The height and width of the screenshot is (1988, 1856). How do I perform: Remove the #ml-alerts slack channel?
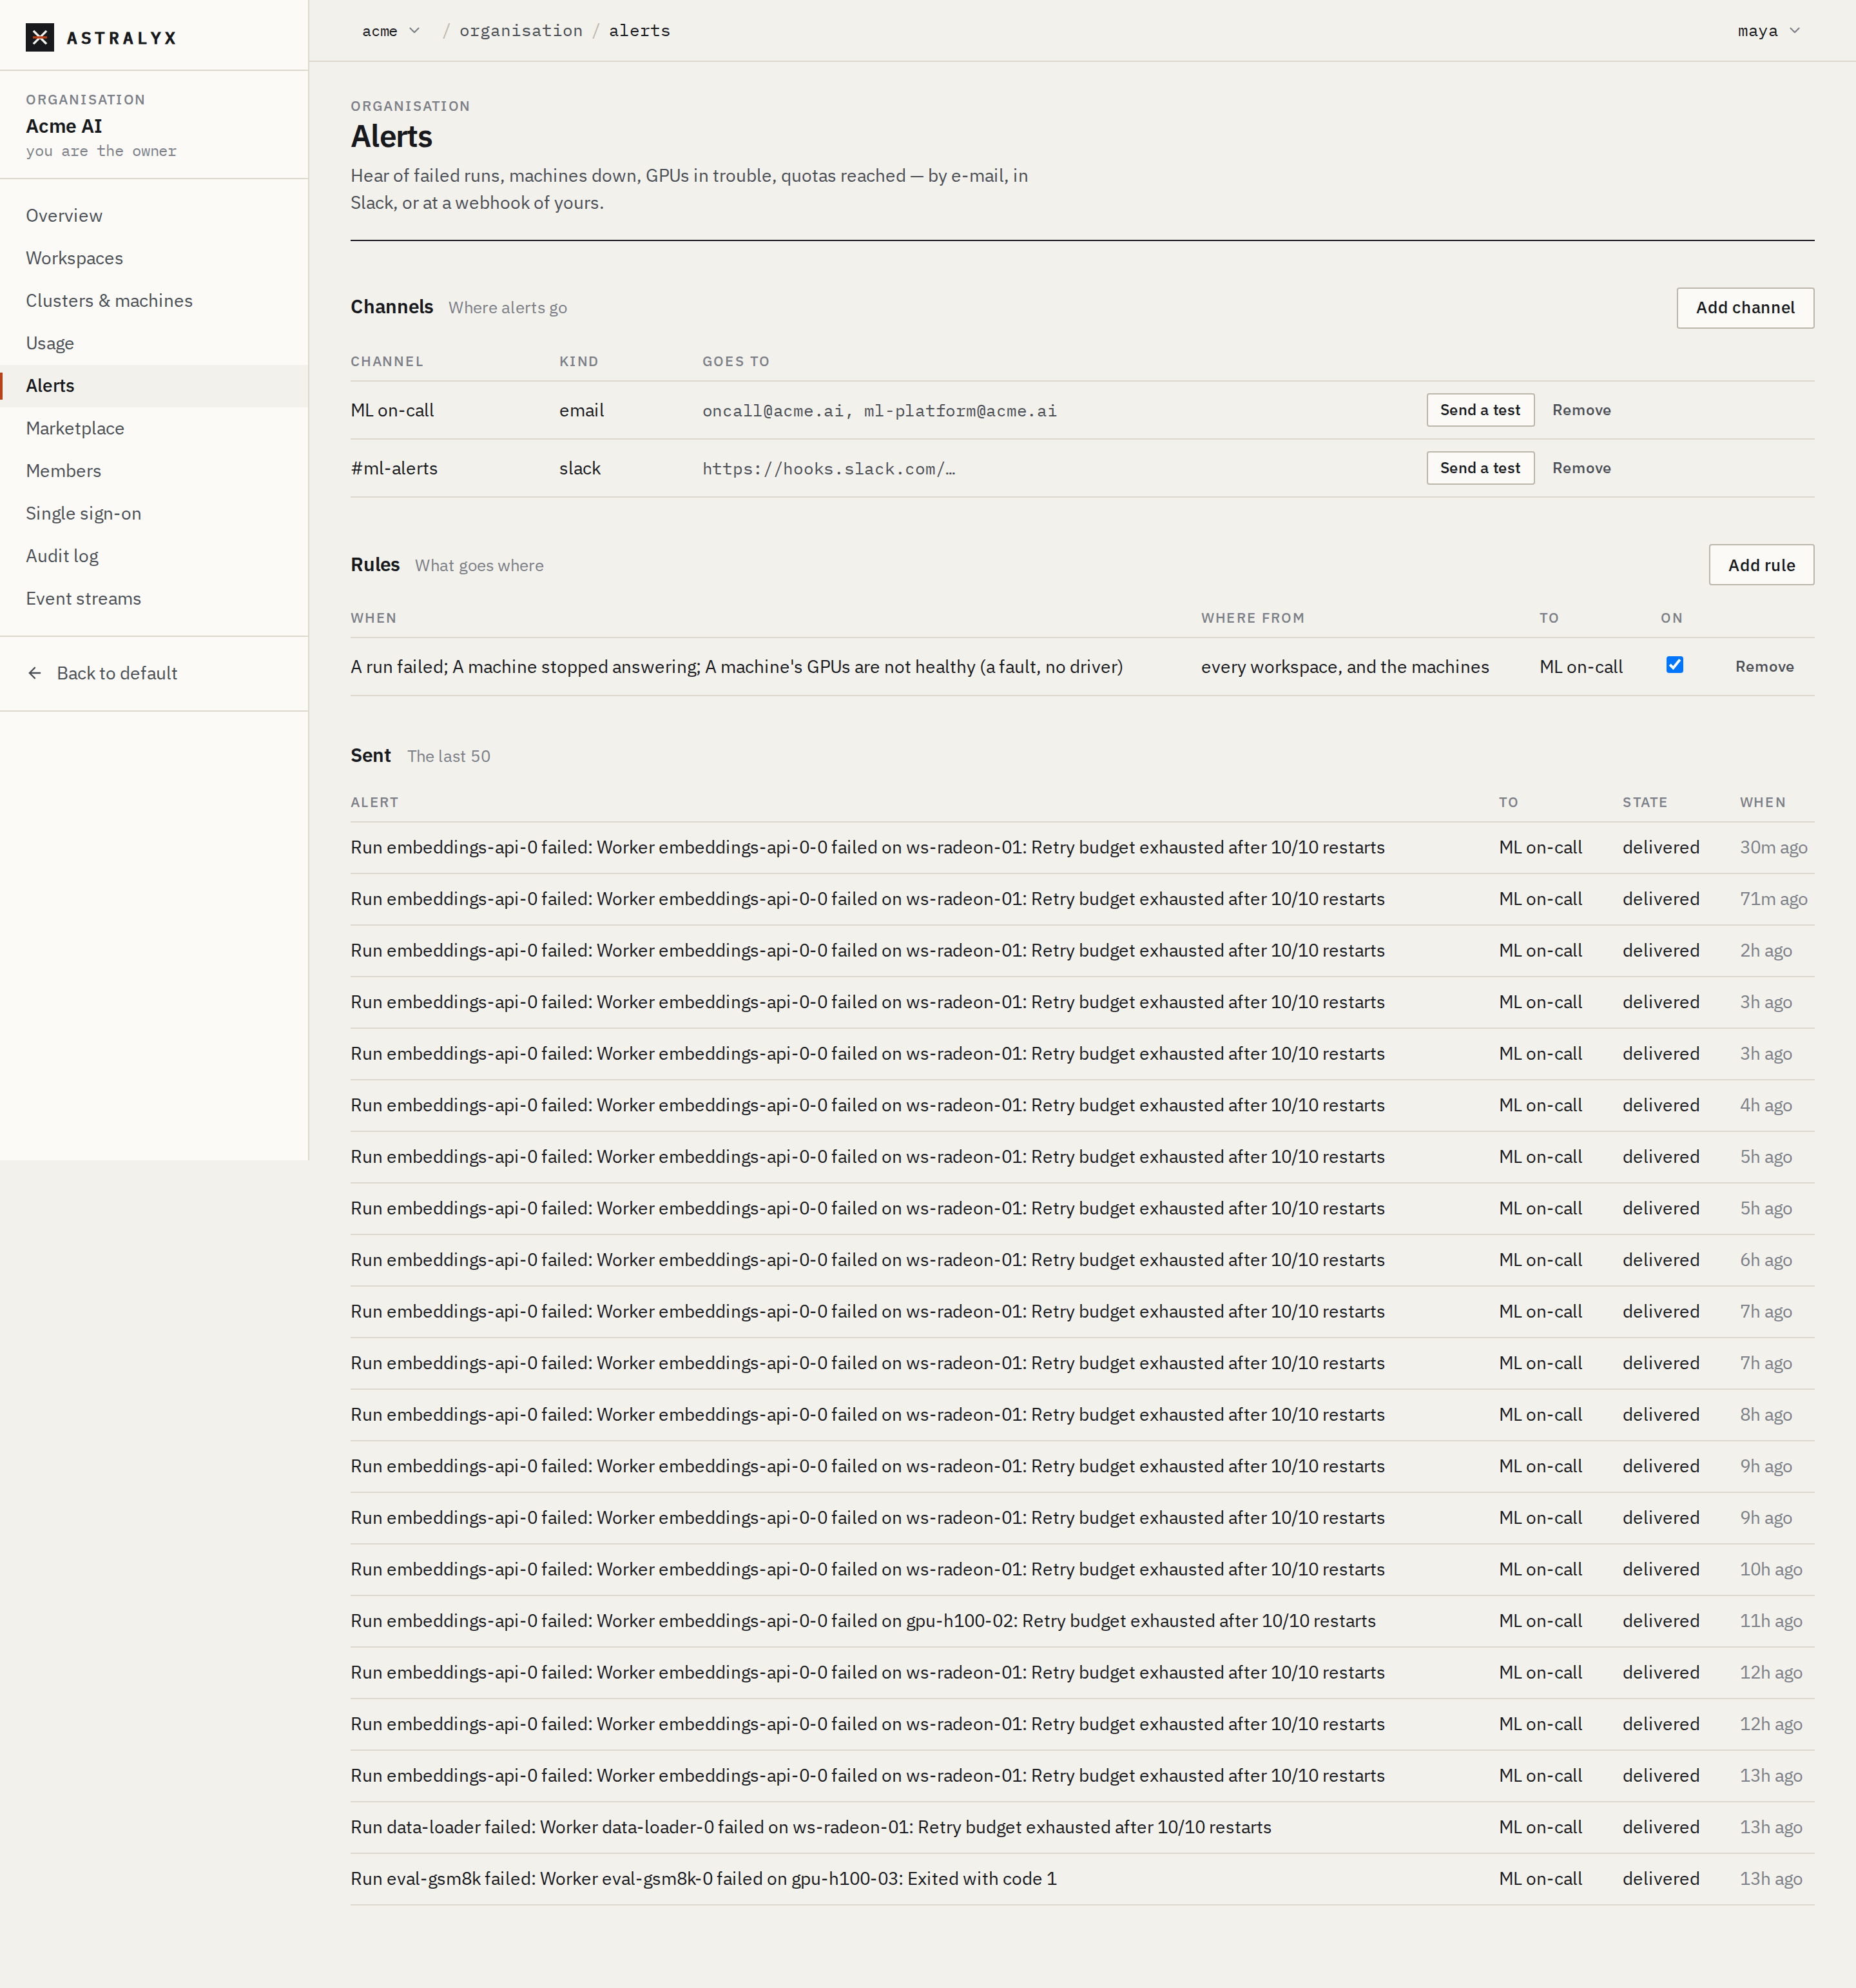(1581, 468)
